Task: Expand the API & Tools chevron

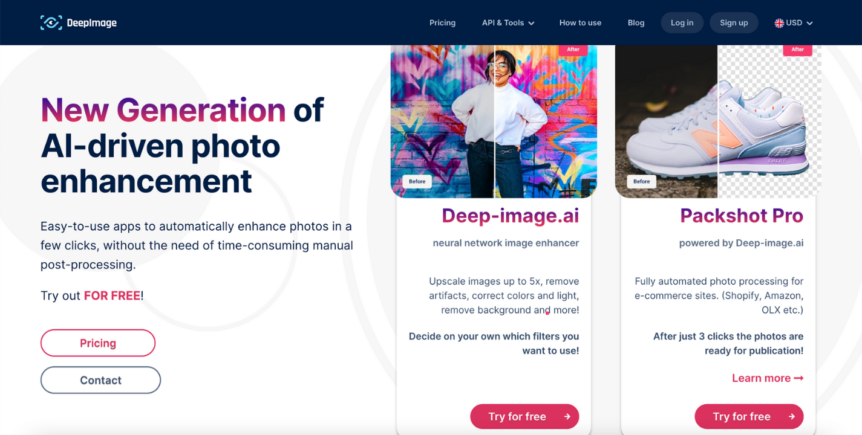Action: (531, 23)
